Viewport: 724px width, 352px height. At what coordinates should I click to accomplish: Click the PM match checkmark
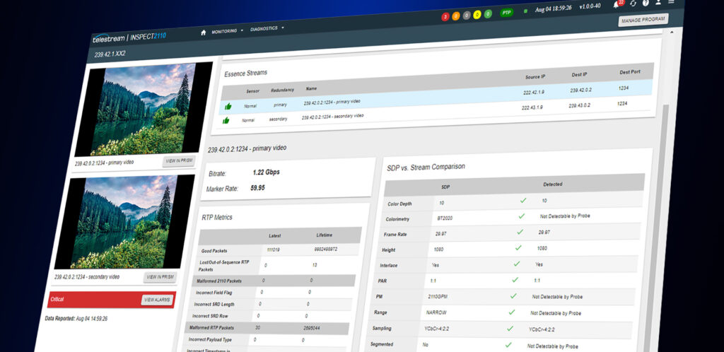pos(513,295)
